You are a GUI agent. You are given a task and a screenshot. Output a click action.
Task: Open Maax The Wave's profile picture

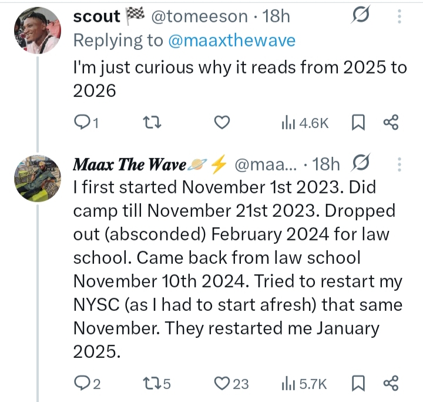tap(36, 178)
